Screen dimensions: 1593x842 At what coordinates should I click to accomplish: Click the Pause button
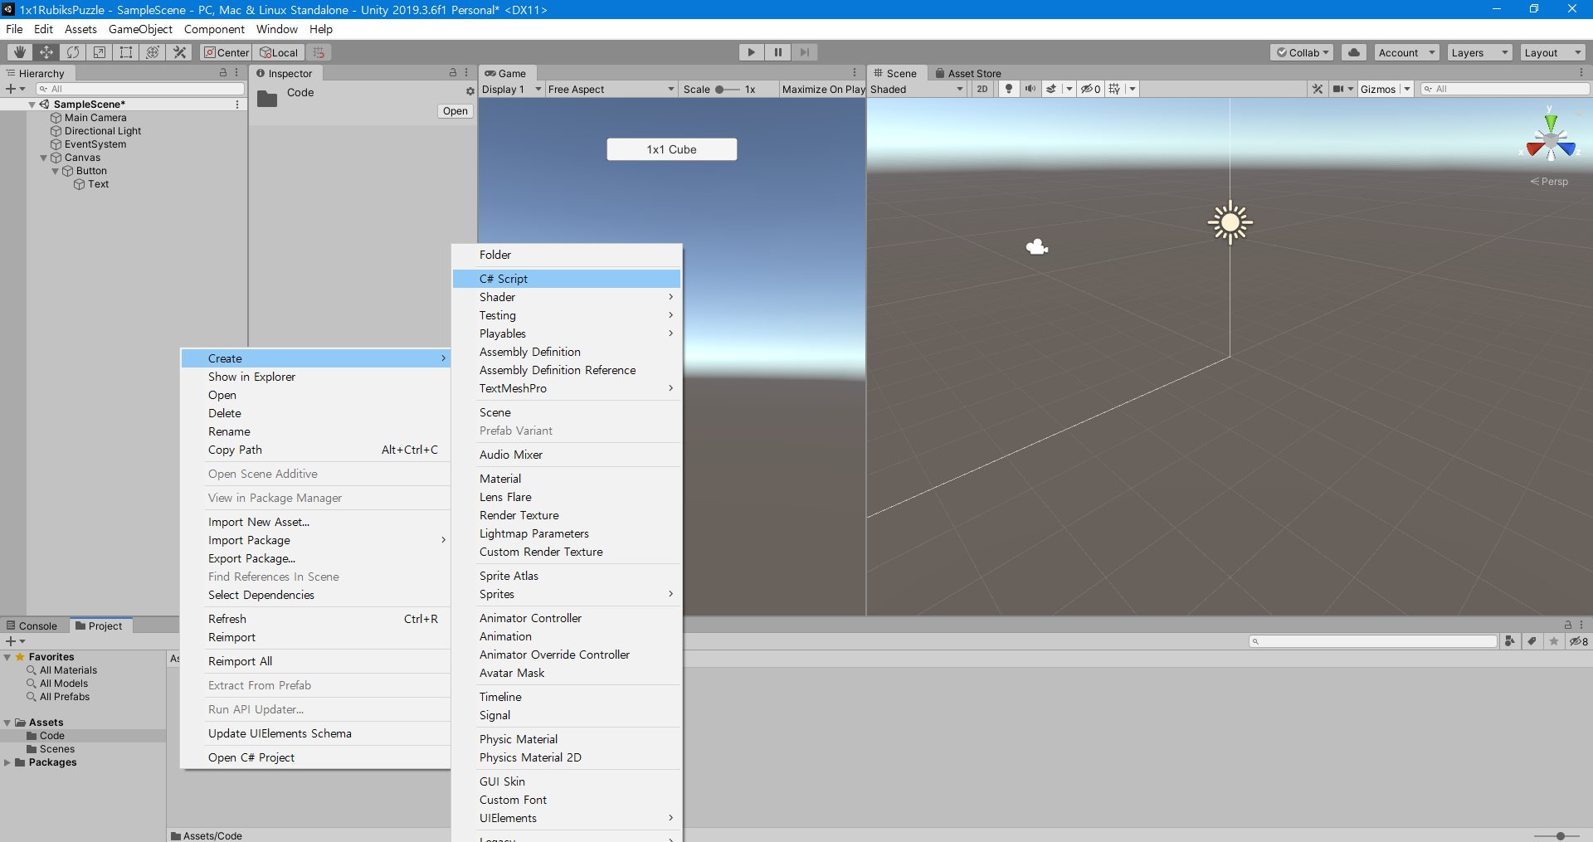pos(778,52)
